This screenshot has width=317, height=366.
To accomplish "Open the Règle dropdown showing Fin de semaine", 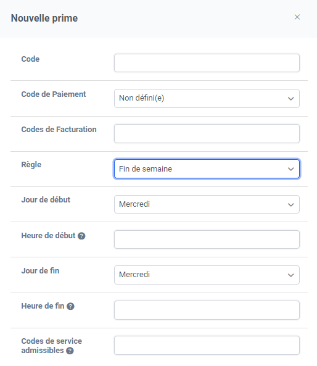I will tap(207, 168).
